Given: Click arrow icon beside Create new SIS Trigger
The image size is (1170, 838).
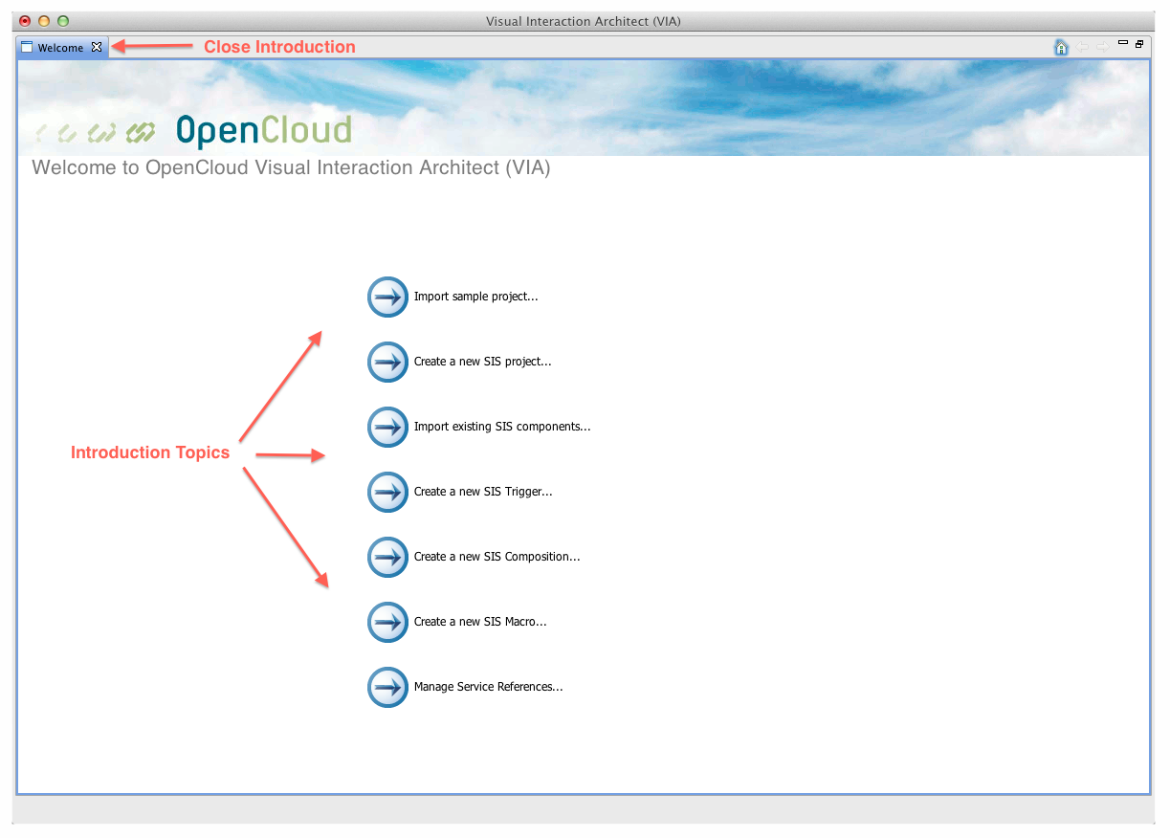Looking at the screenshot, I should pos(387,492).
